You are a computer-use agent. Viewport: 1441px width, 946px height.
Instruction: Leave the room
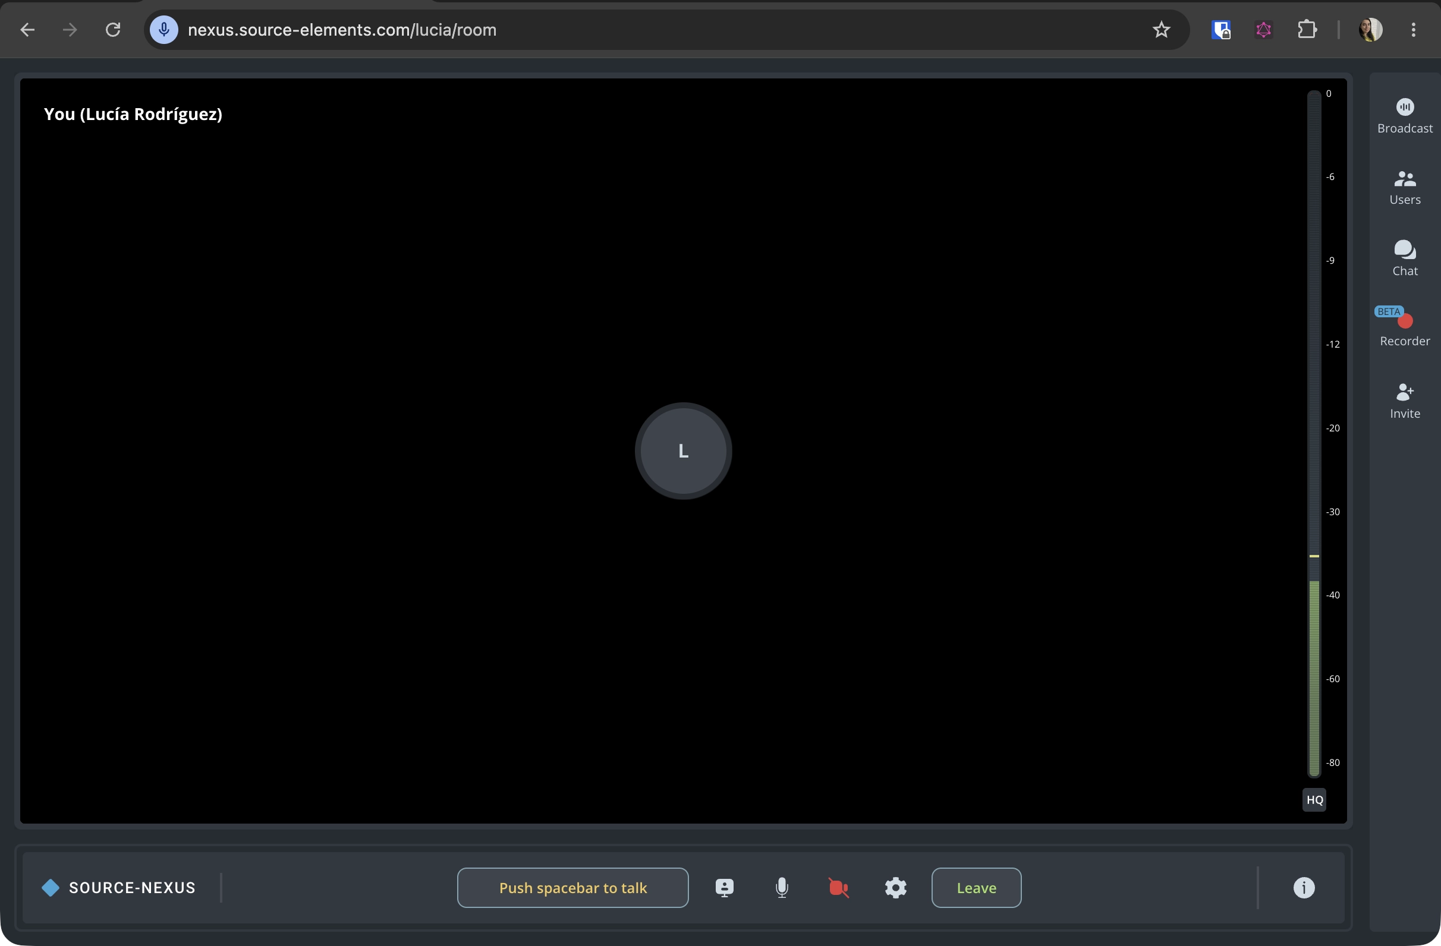pos(976,888)
